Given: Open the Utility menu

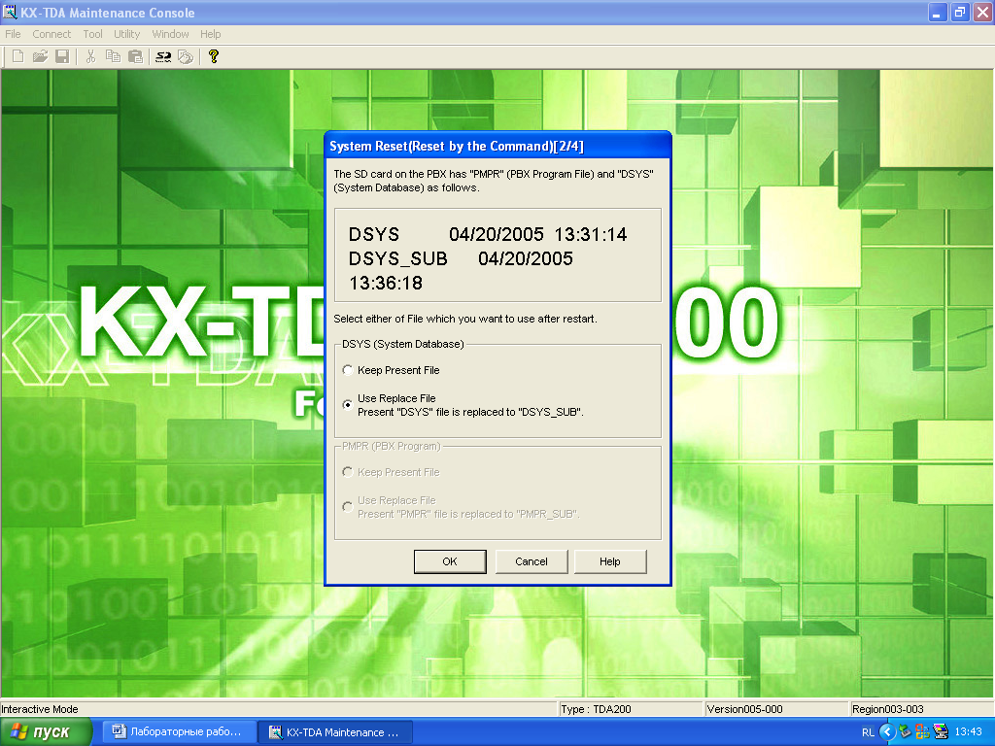Looking at the screenshot, I should click(127, 34).
